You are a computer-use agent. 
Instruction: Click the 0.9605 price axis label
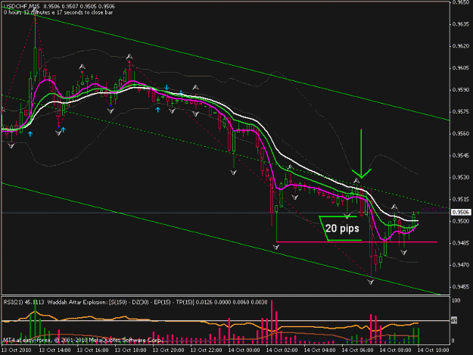point(461,68)
